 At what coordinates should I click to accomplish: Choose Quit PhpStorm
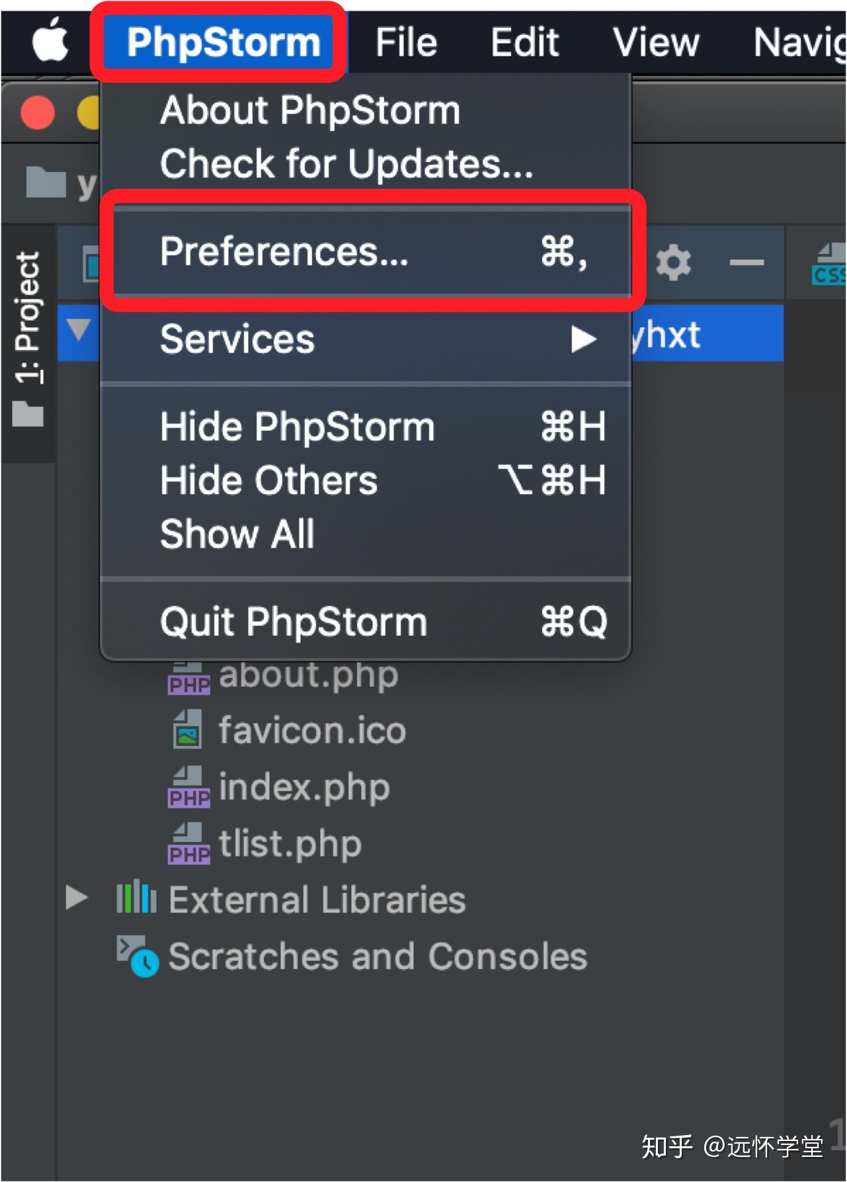coord(293,620)
